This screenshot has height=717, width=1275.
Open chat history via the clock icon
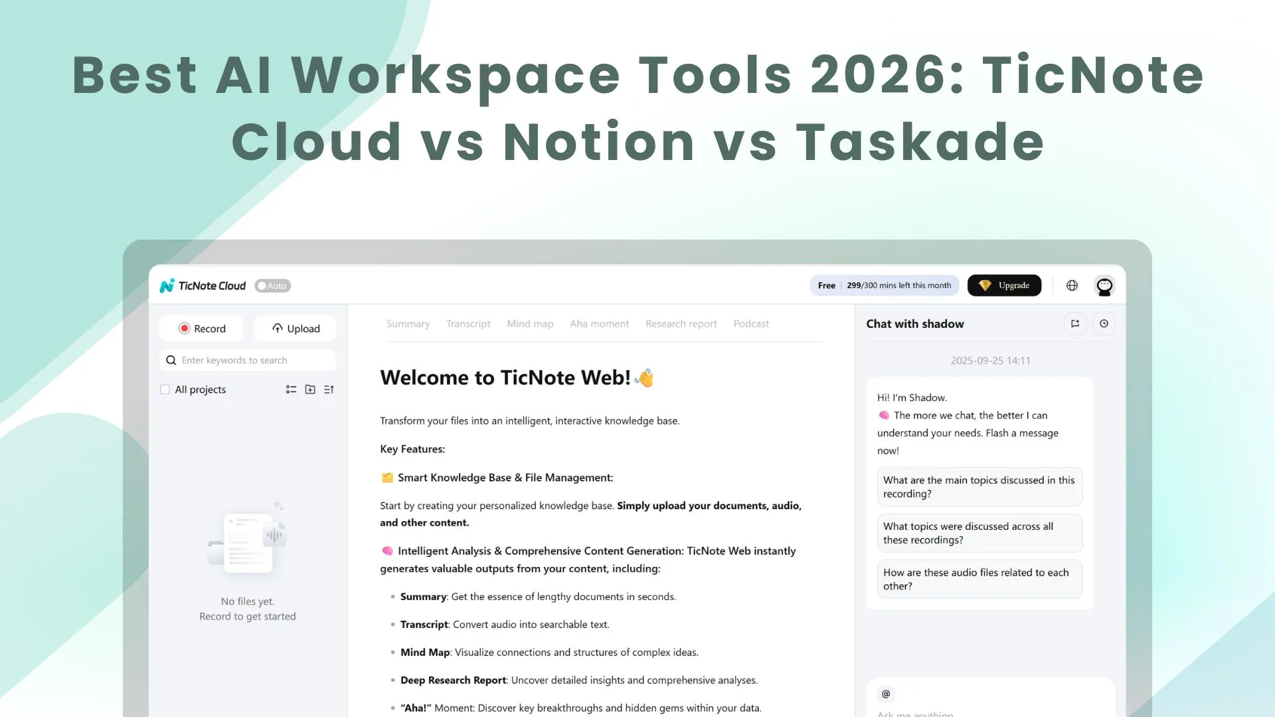click(1104, 323)
